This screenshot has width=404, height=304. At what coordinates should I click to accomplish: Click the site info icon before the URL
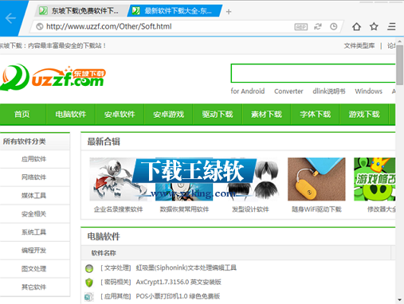pos(40,26)
